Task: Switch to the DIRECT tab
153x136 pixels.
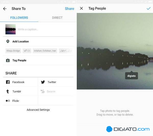Action: tap(57, 18)
